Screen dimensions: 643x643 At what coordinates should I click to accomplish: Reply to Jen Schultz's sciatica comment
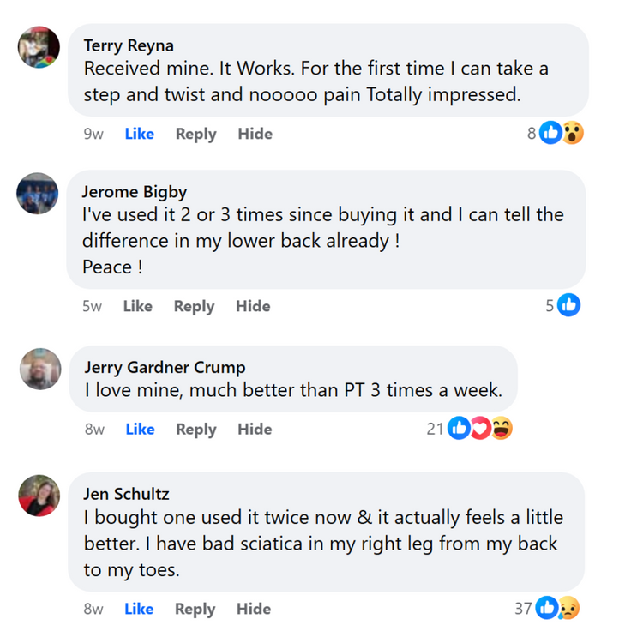pyautogui.click(x=194, y=609)
